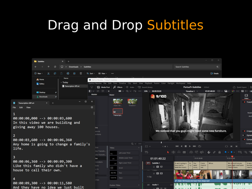This screenshot has height=189, width=252.
Task: Click the Loop playback icon
Action: point(200,146)
